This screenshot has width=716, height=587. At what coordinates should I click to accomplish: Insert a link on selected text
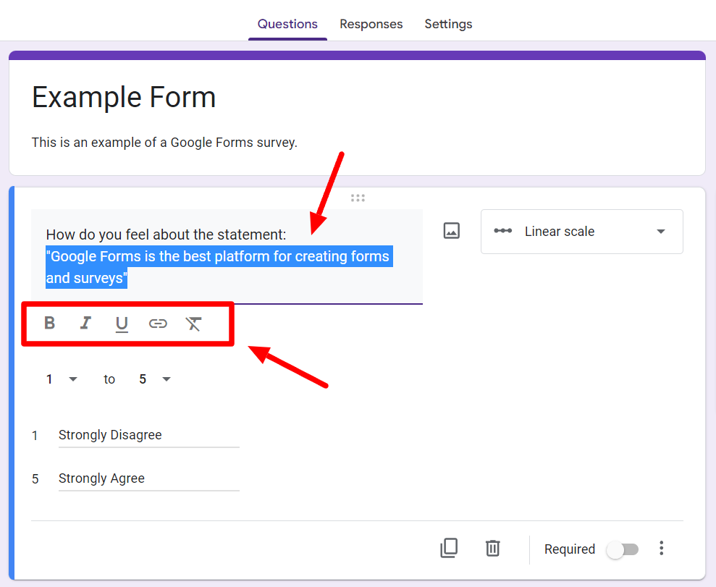click(x=158, y=324)
